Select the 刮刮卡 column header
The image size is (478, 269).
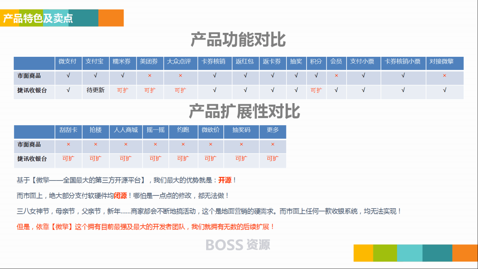tap(68, 132)
